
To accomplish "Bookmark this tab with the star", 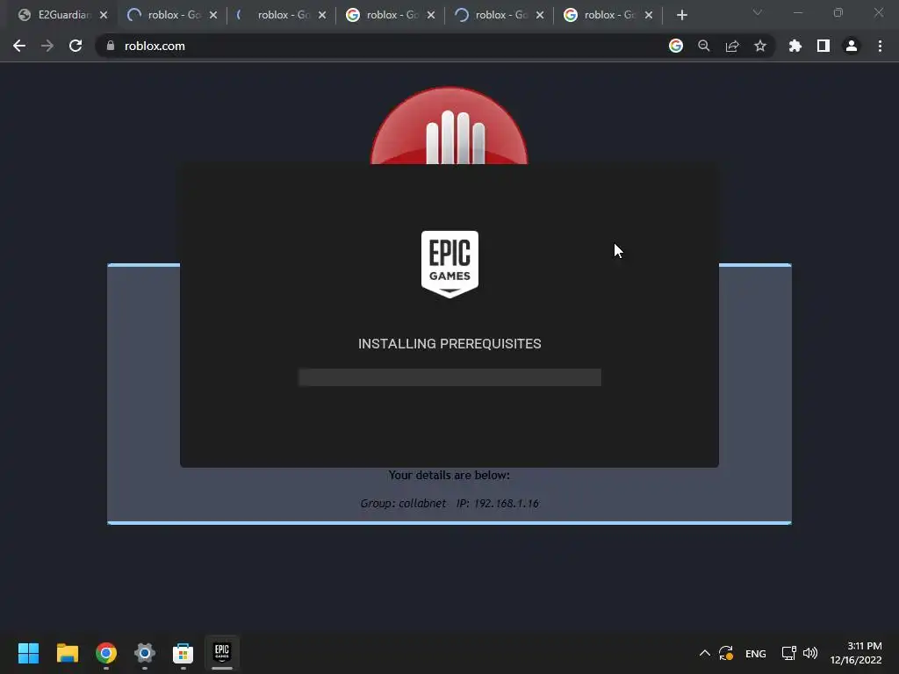I will [x=760, y=46].
